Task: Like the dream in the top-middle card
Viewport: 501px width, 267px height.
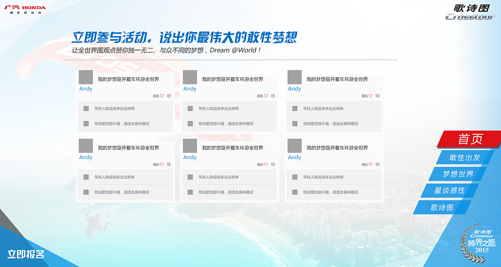Action: pos(266,96)
